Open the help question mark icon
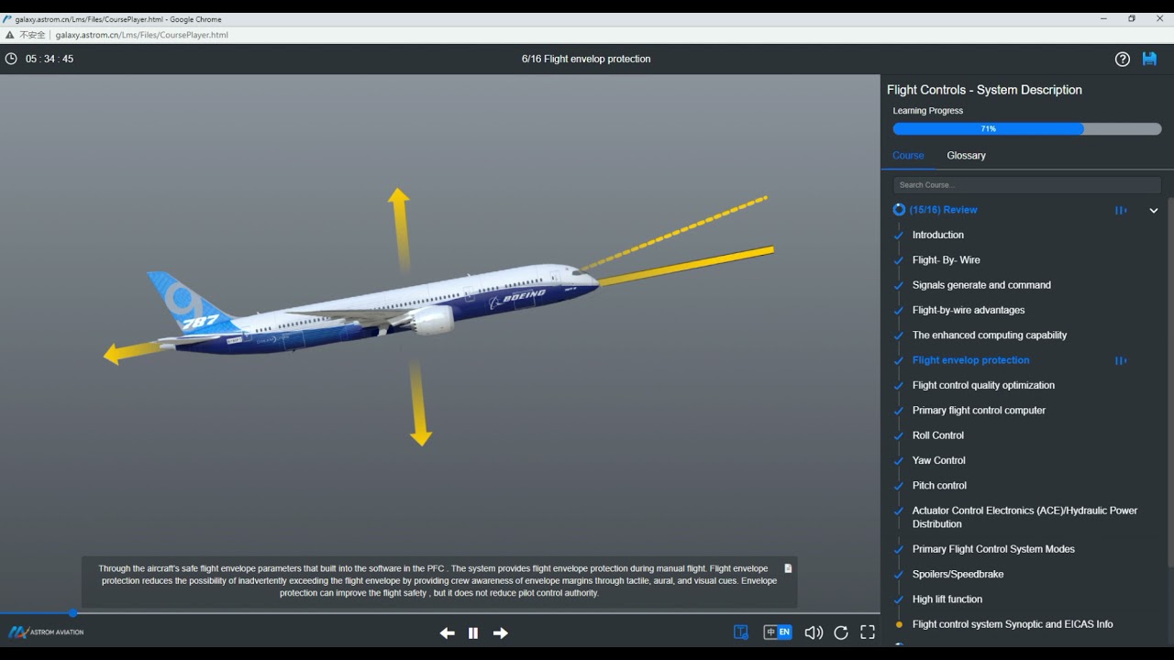 [1123, 59]
